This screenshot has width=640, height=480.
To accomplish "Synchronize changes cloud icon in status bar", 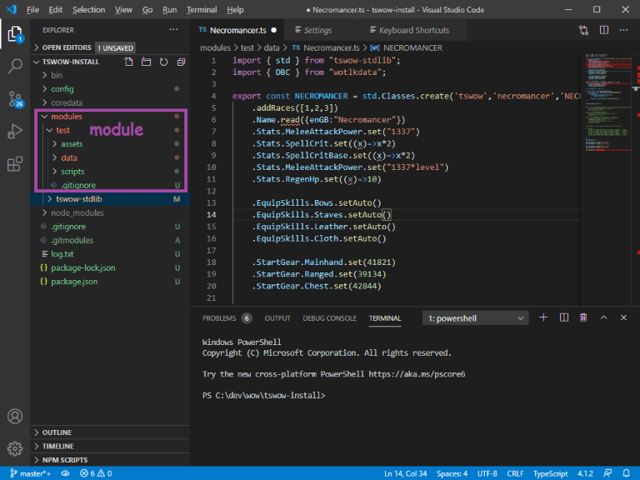I will click(x=65, y=473).
